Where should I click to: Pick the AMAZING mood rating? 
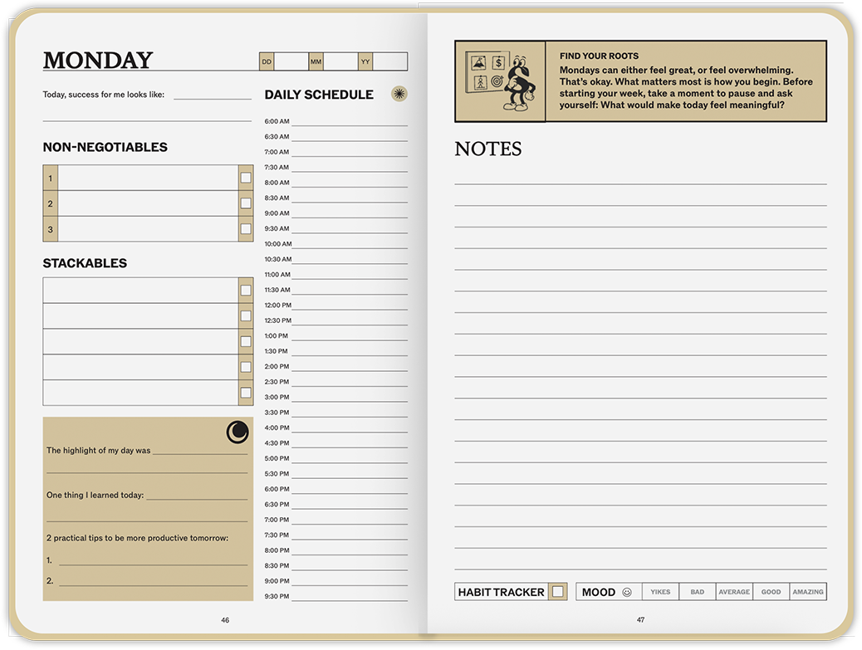808,592
